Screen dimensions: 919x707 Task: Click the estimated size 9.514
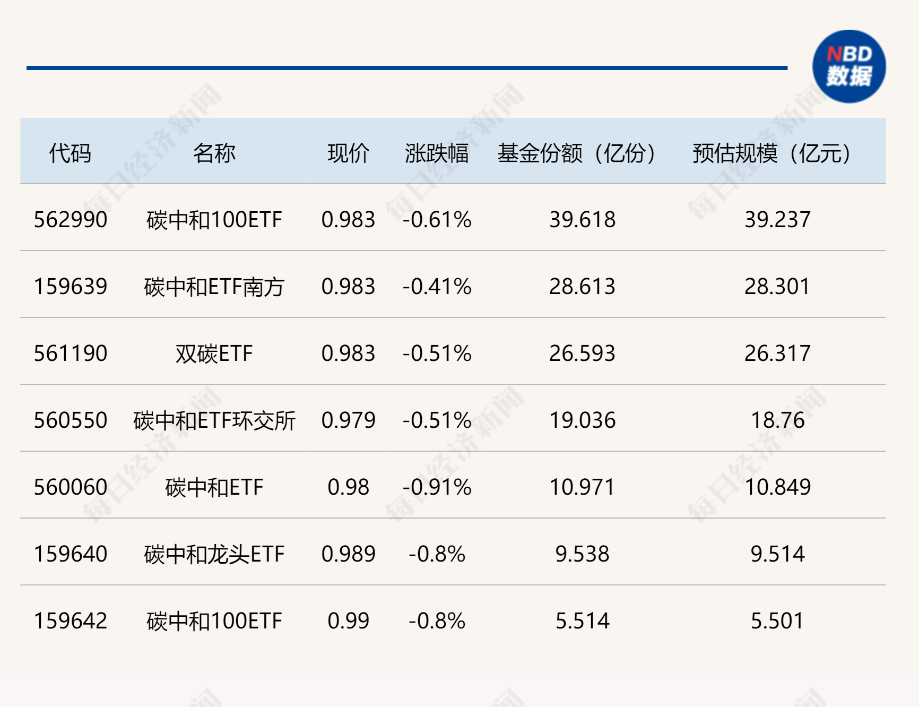click(777, 554)
